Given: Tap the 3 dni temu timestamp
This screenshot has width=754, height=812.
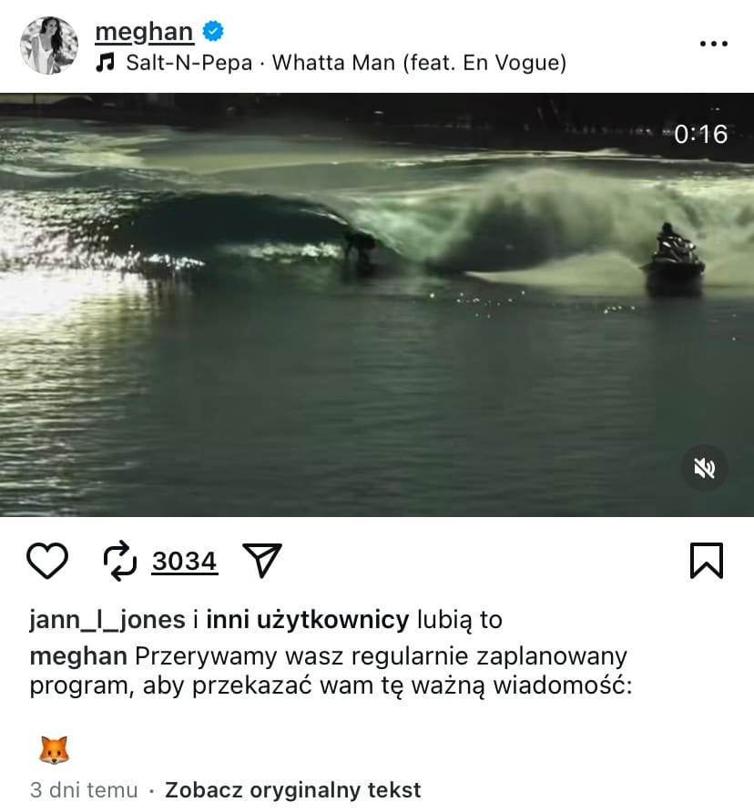Looking at the screenshot, I should tap(84, 790).
